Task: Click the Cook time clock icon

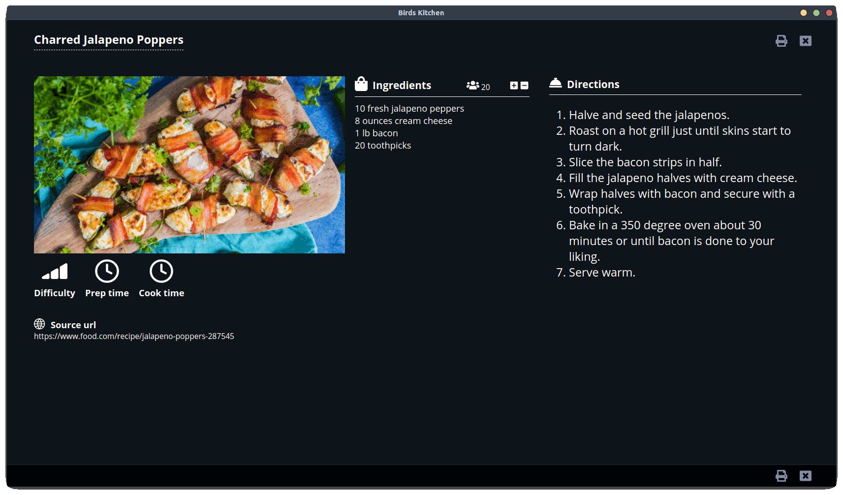Action: click(x=161, y=271)
